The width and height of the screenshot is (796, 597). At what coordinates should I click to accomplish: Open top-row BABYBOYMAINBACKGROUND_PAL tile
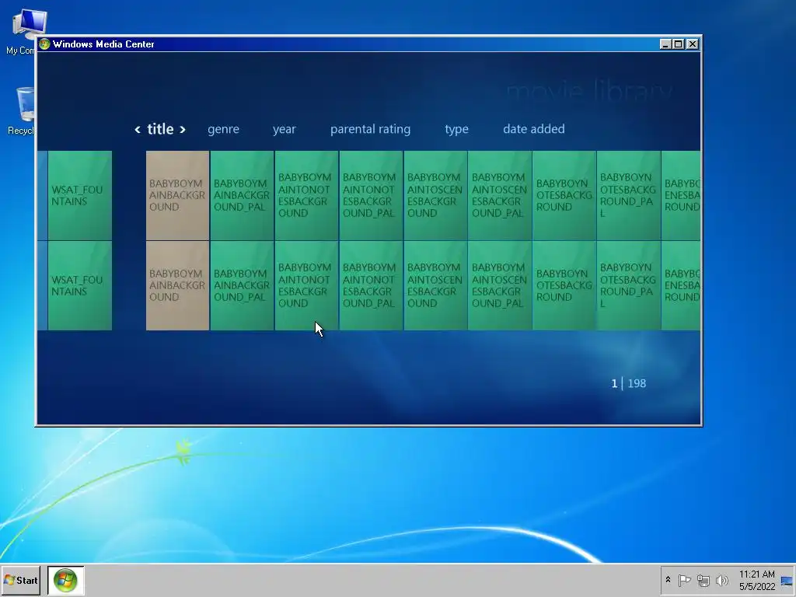click(x=243, y=195)
